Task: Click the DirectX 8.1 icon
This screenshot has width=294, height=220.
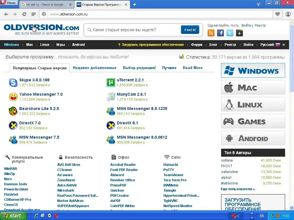Action: (111, 125)
